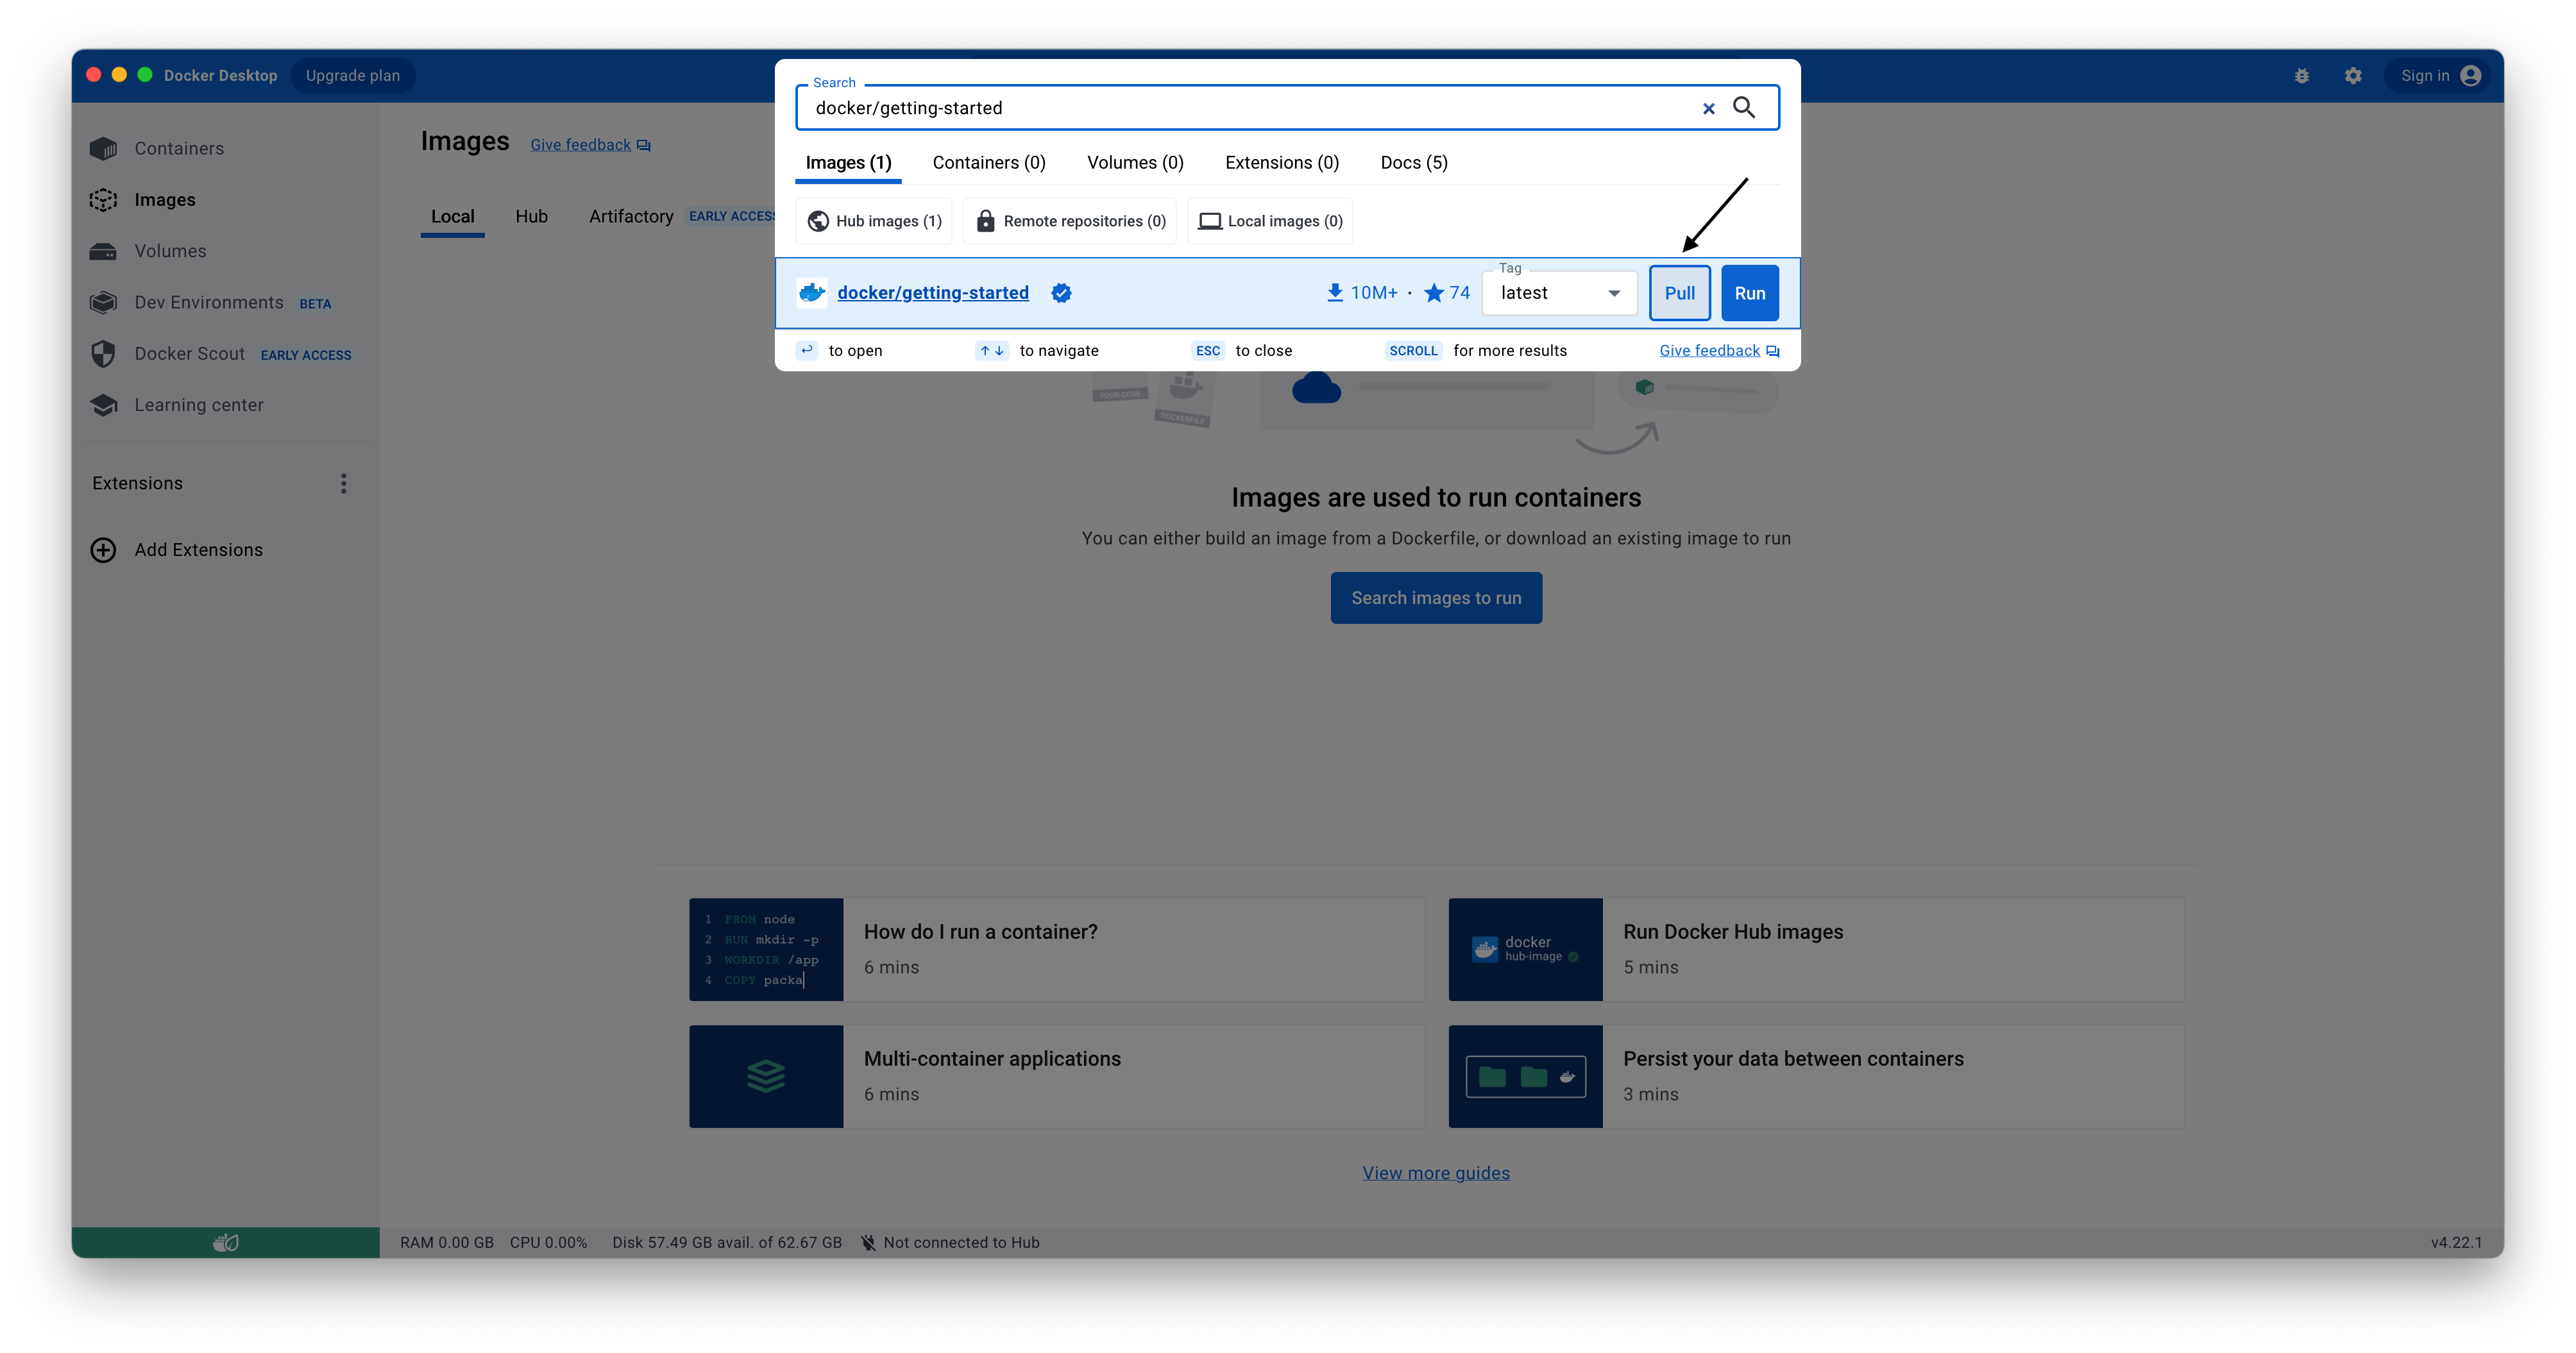Click the Disk 57.49 GB avail. status text
The width and height of the screenshot is (2576, 1353).
pyautogui.click(x=726, y=1242)
